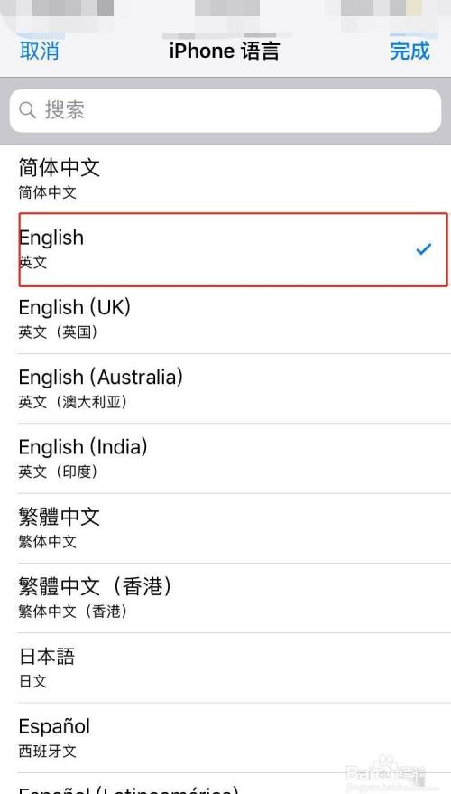Click the 繁体中文（香港）subtitle text
This screenshot has width=451, height=794.
click(x=72, y=612)
